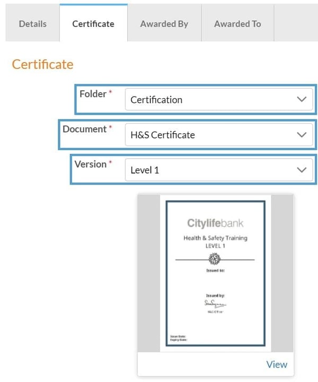Go to the Awarded To tab
Image resolution: width=318 pixels, height=382 pixels.
[x=237, y=24]
